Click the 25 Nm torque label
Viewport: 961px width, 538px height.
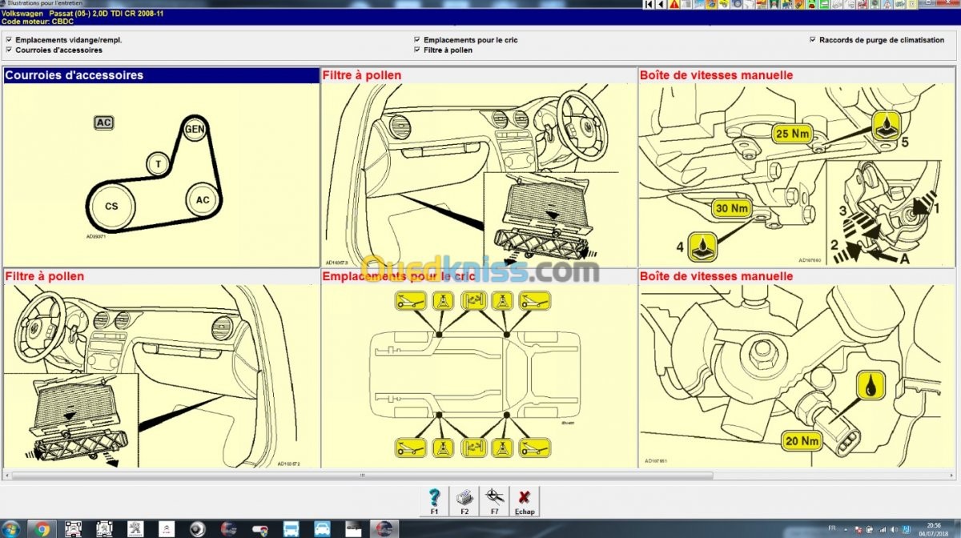point(792,134)
